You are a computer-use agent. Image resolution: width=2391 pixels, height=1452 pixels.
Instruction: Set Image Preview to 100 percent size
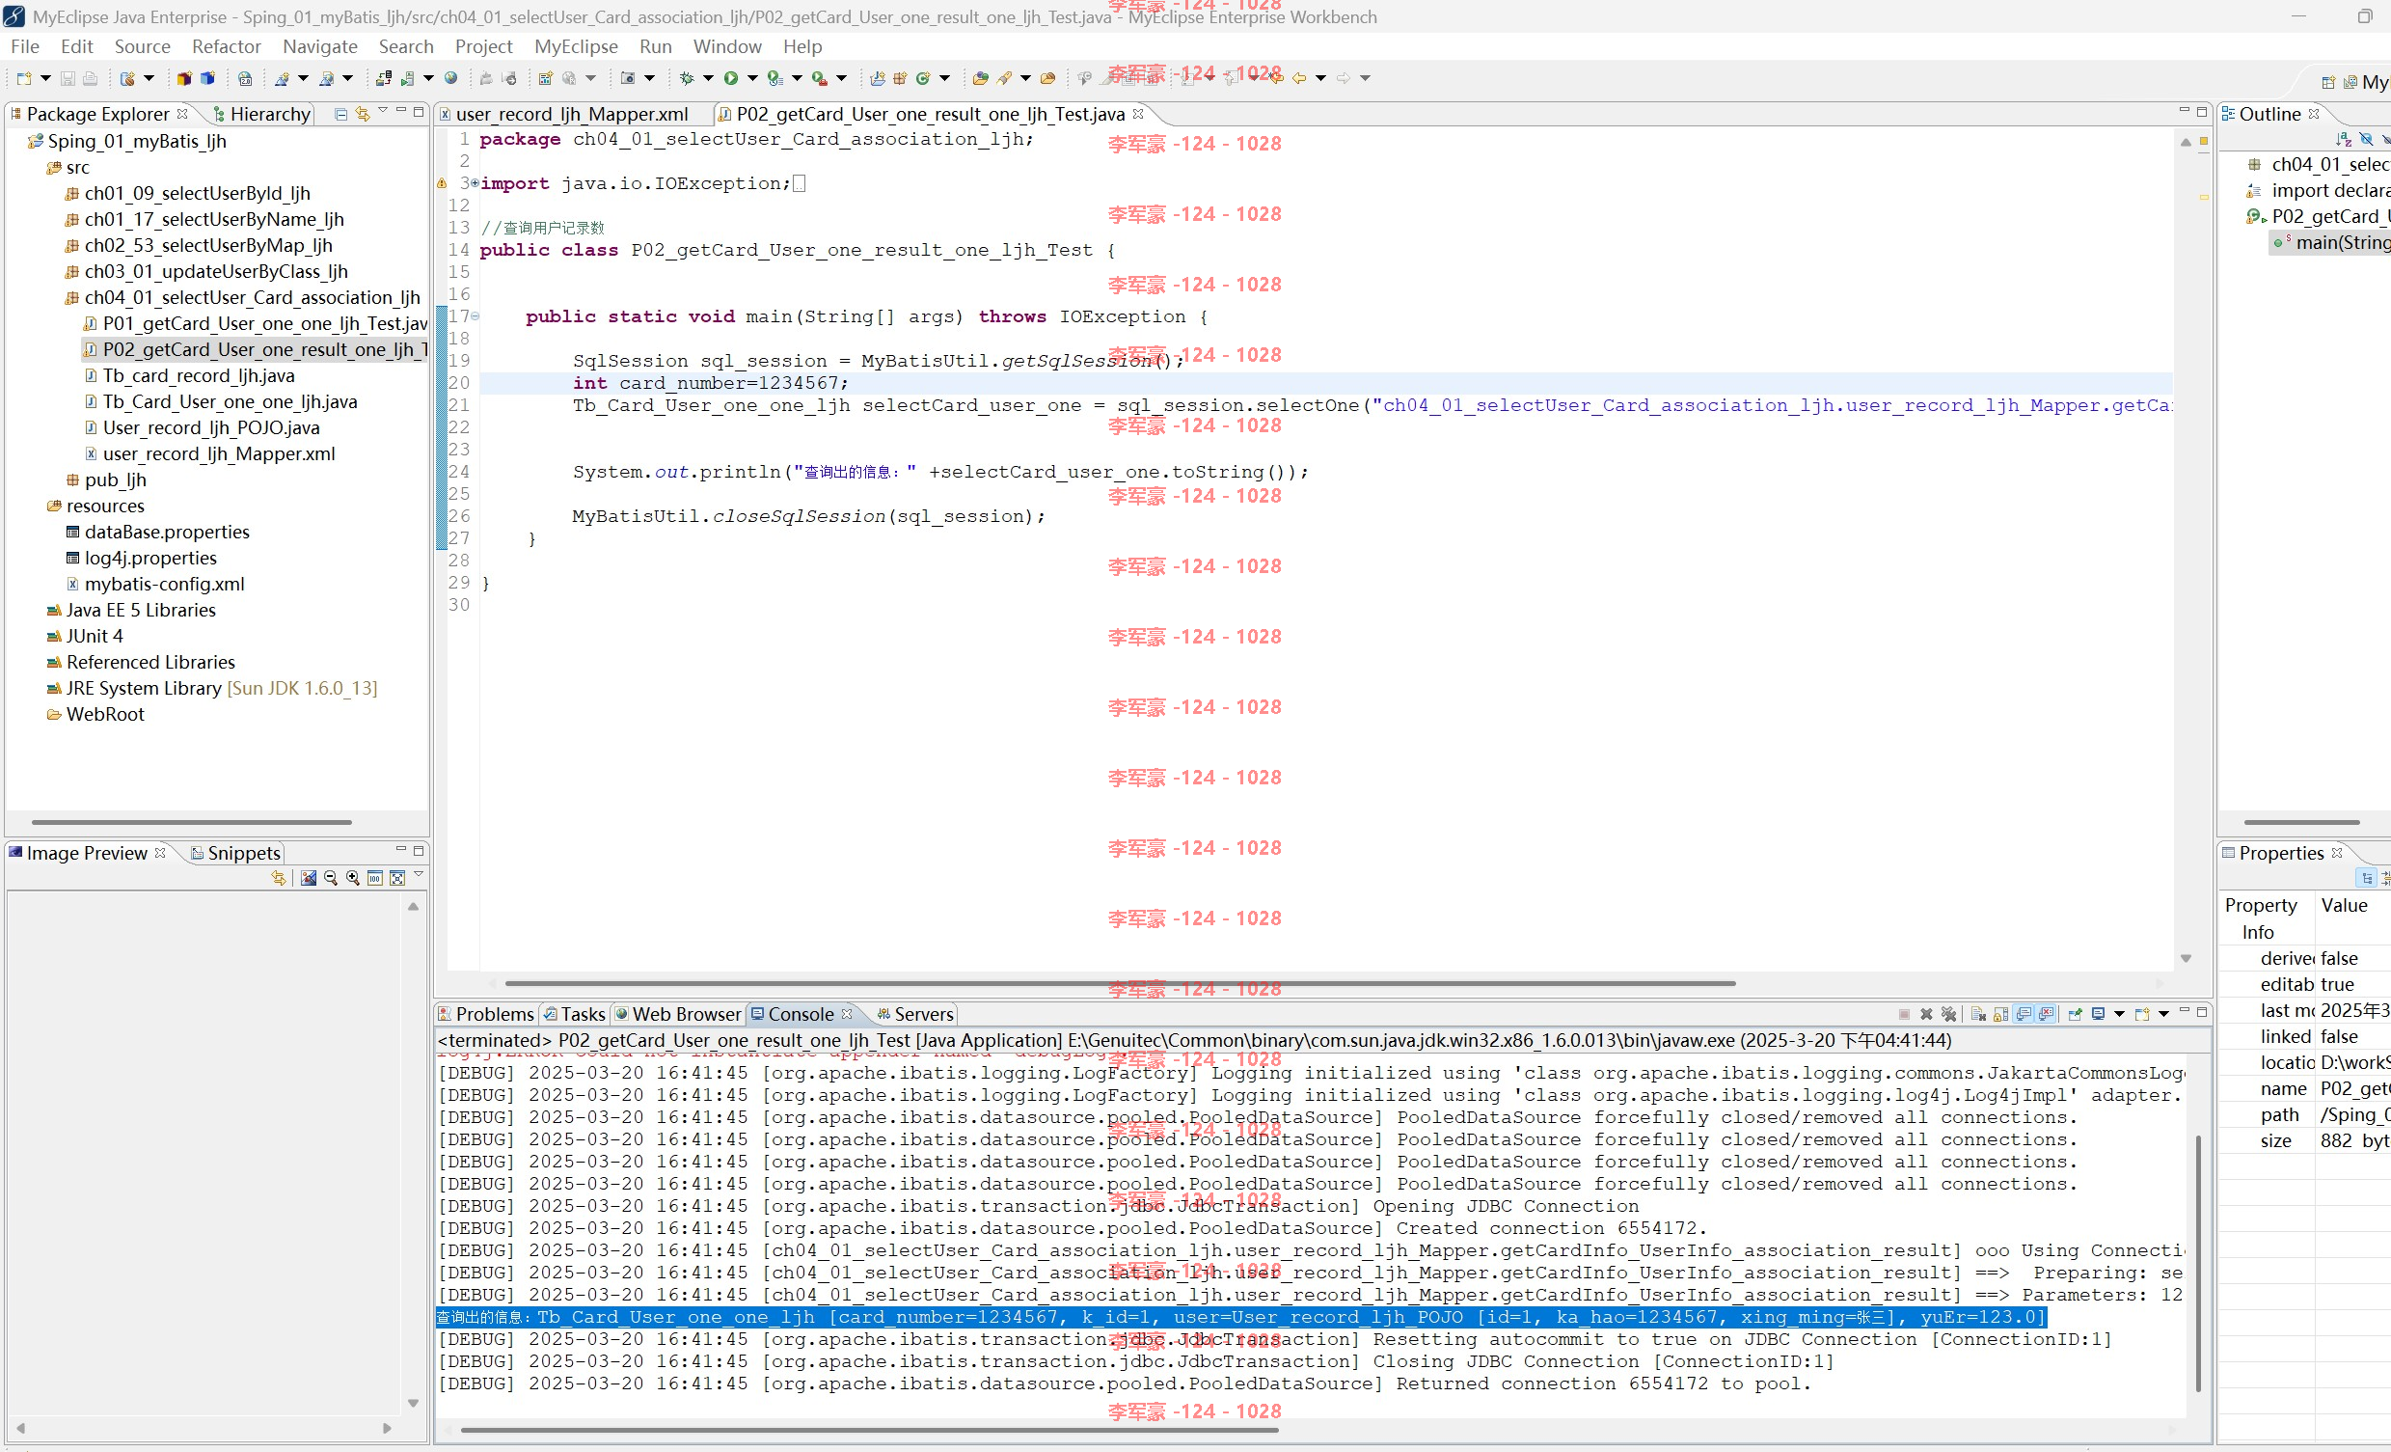point(375,877)
